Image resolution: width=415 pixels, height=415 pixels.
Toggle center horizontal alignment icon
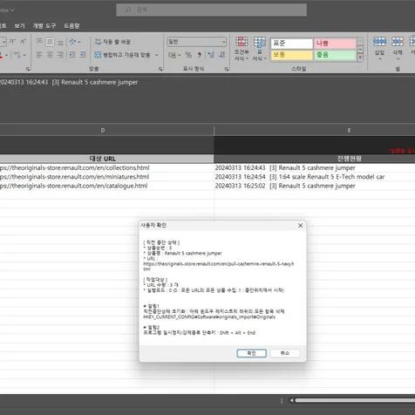pyautogui.click(x=50, y=55)
